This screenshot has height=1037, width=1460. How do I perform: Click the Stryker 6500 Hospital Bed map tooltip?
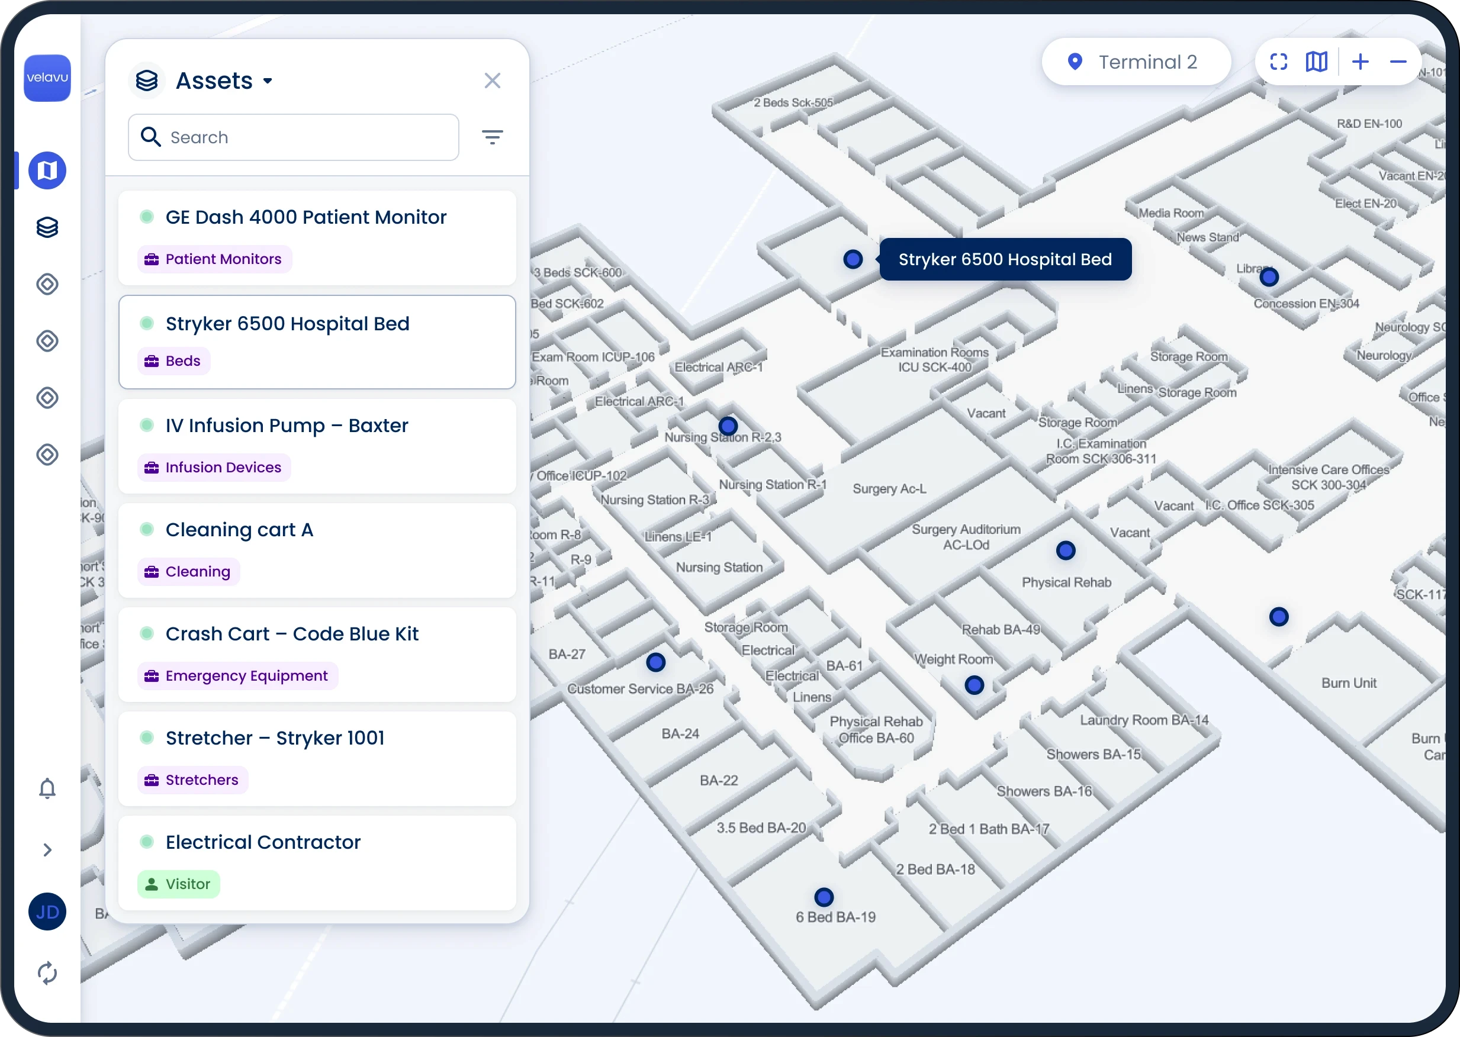click(1005, 259)
